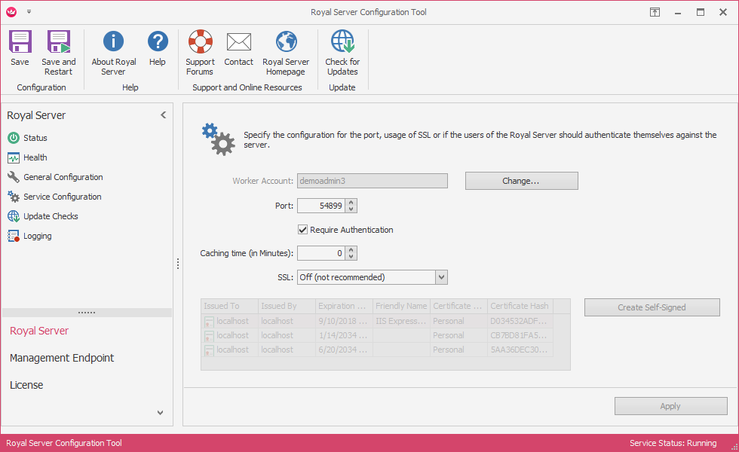This screenshot has height=452, width=739.
Task: Switch to License group
Action: (26, 385)
